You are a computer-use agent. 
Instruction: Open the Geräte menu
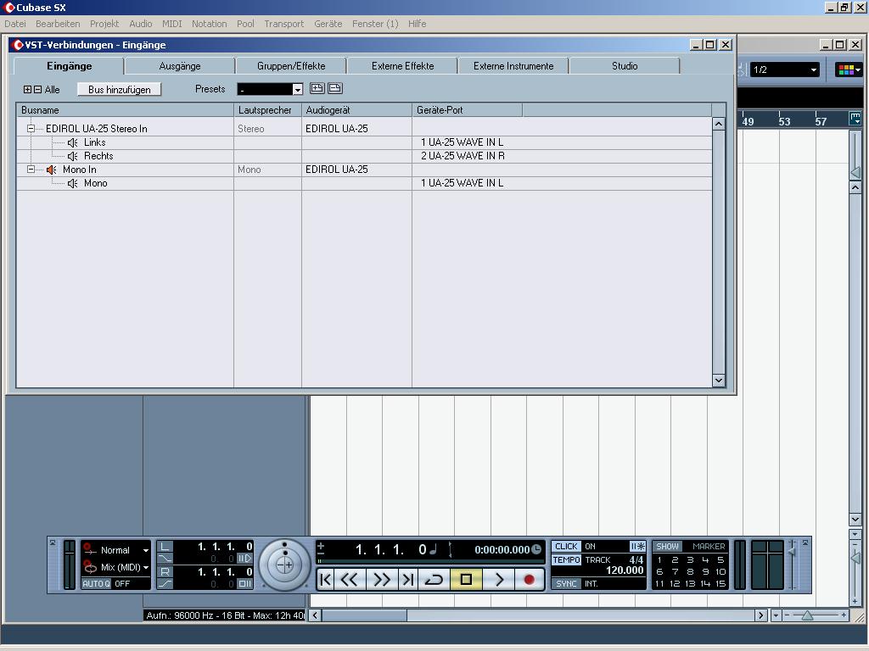coord(328,24)
